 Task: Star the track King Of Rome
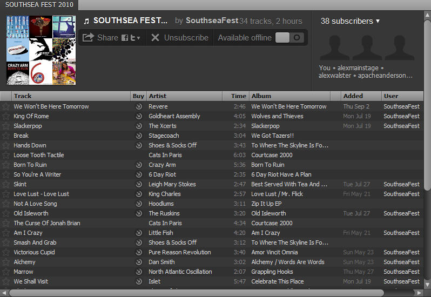click(x=5, y=116)
